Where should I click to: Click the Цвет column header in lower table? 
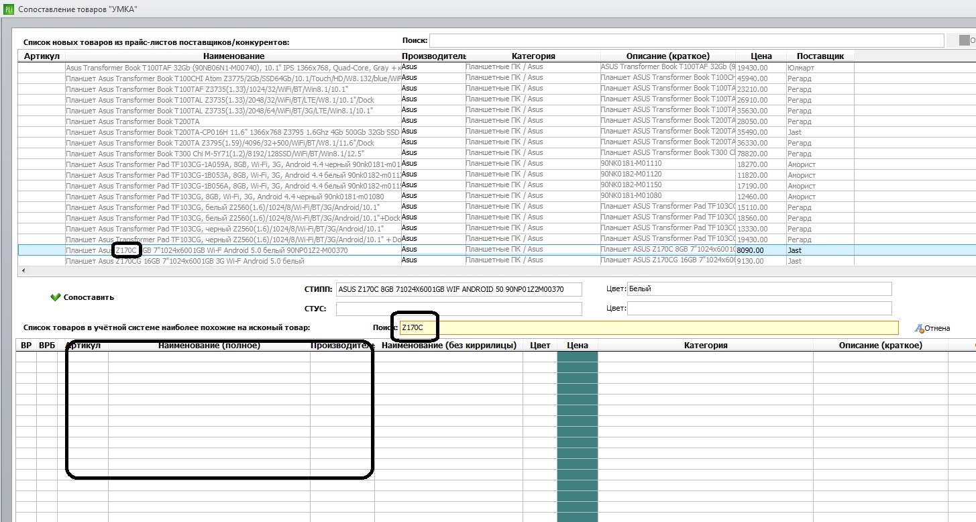pyautogui.click(x=540, y=346)
